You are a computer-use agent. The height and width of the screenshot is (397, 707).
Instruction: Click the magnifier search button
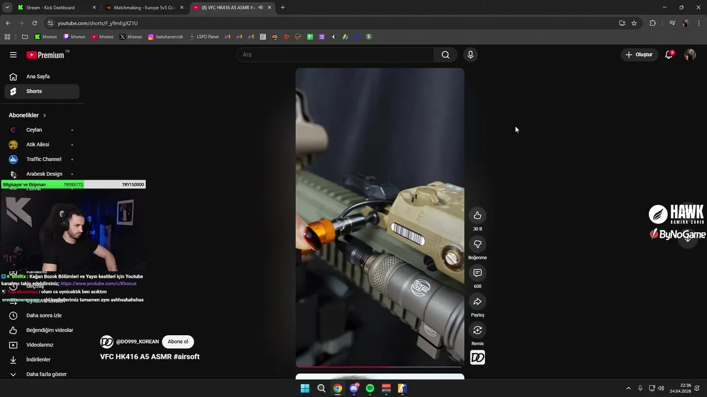click(445, 55)
